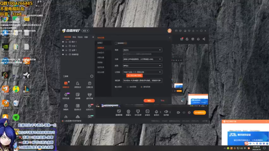Select the 英雄联盟 source row
Screen dimensions: 269x151
point(78,54)
